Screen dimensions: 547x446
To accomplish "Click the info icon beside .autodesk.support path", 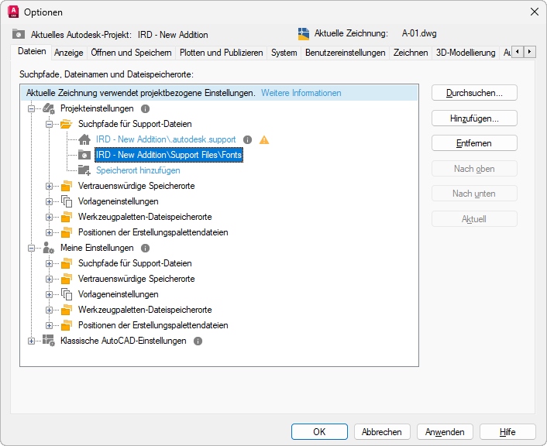I will 247,140.
